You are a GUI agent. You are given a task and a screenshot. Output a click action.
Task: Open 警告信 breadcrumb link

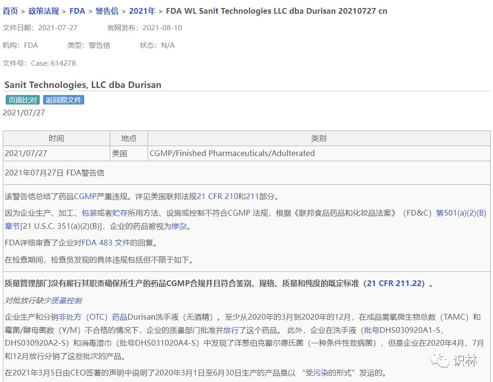107,11
